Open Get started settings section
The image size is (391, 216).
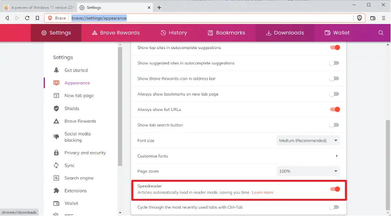(x=76, y=70)
